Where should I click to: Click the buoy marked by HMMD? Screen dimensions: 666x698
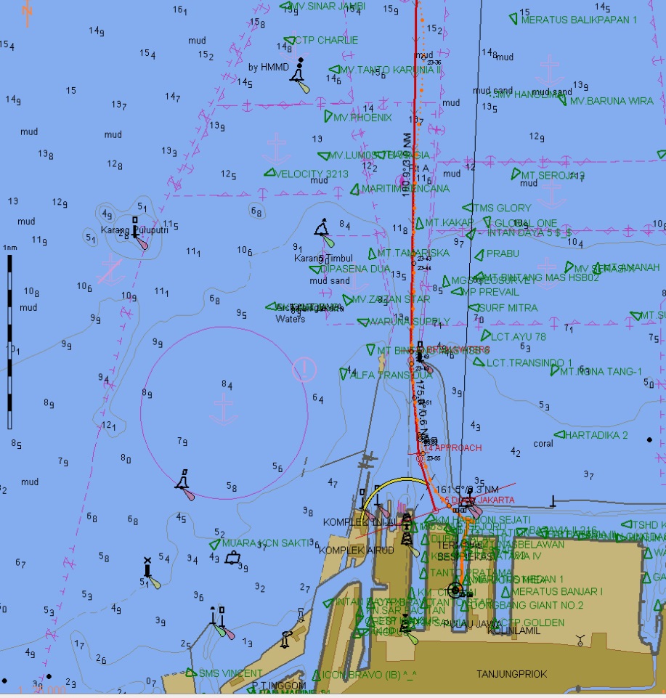coord(300,73)
